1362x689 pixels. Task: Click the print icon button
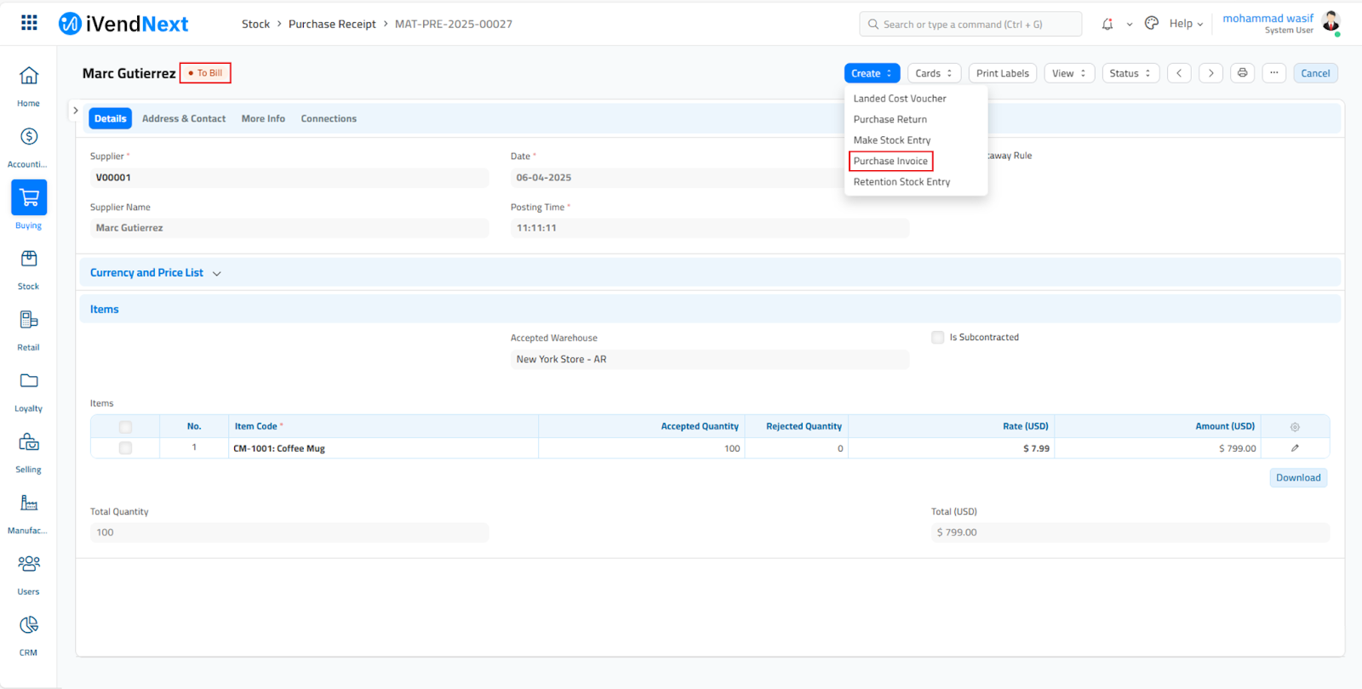click(1243, 73)
